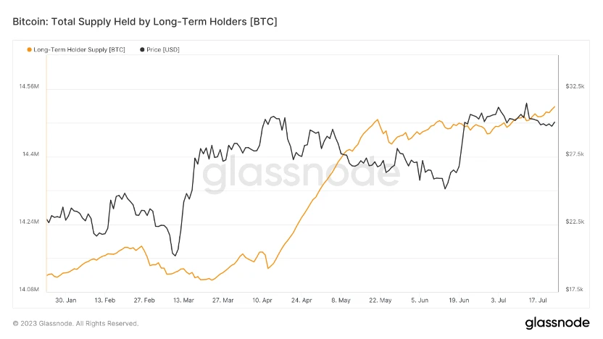Screen dimensions: 603x339
Task: Click the $32.5k price axis label
Action: (x=575, y=87)
